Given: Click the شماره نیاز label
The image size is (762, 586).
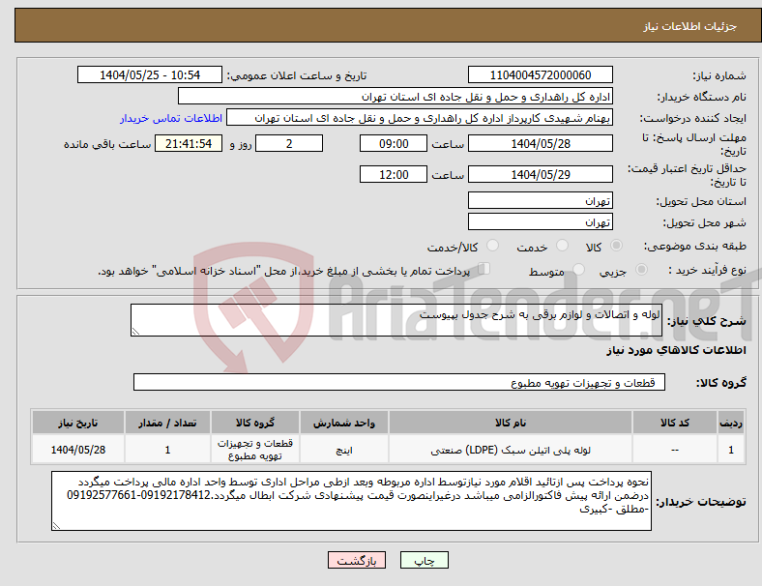Looking at the screenshot, I should tap(719, 75).
